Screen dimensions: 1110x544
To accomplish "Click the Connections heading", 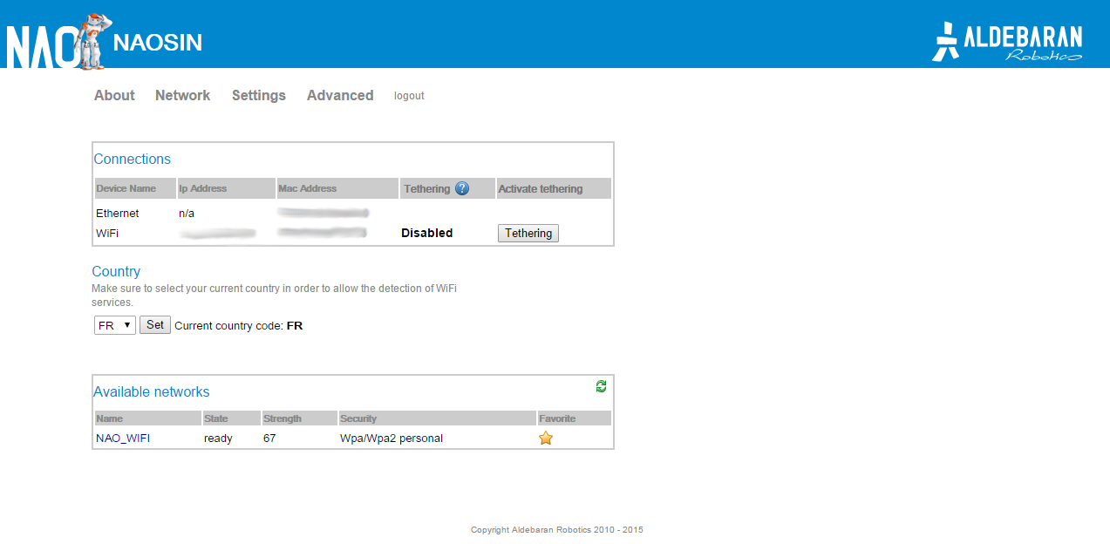I will [x=133, y=159].
